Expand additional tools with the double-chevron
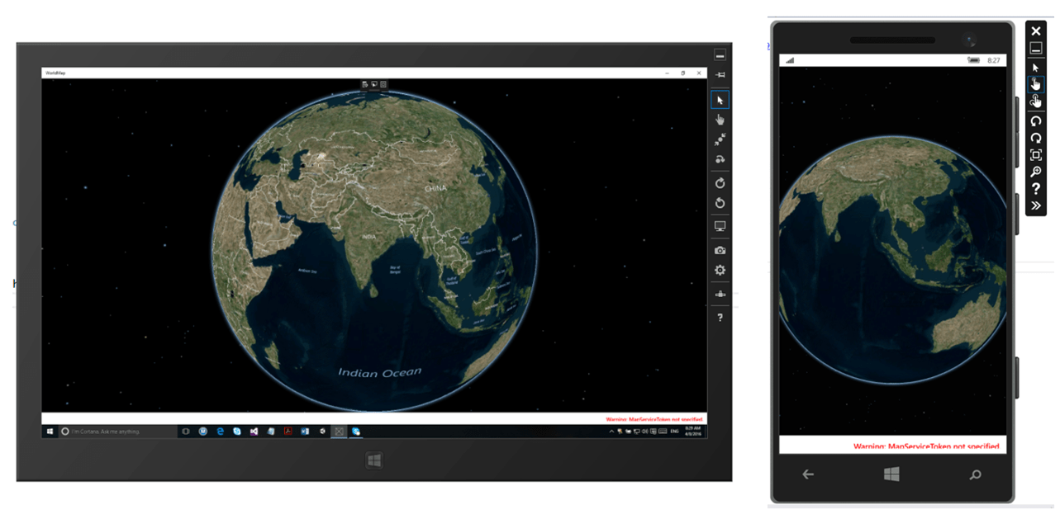The image size is (1060, 519). (1035, 205)
